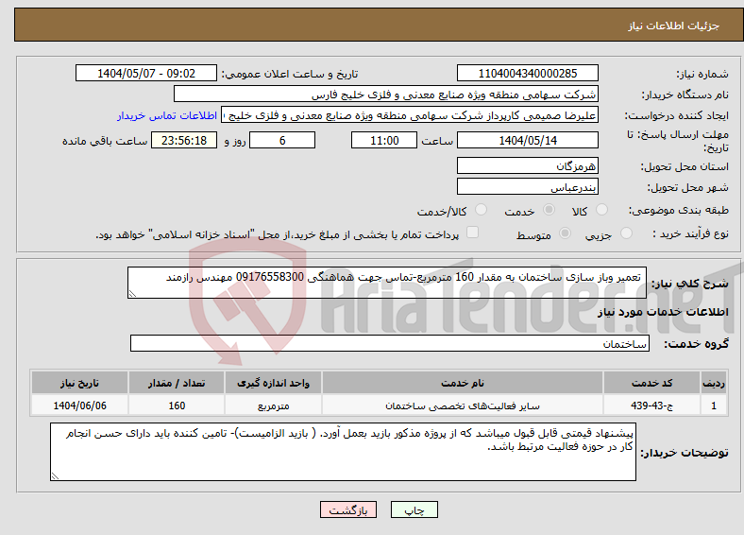Click the تاریخ نیاز column header
Viewport: 744px width, 535px height.
(79, 383)
